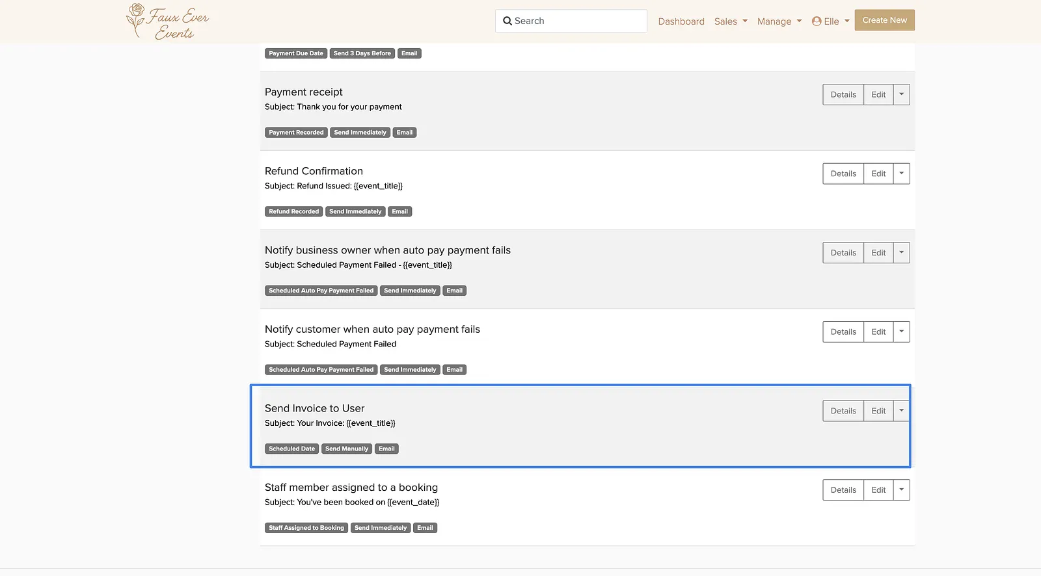Open the Faux Ever Events logo homepage

pos(168,21)
